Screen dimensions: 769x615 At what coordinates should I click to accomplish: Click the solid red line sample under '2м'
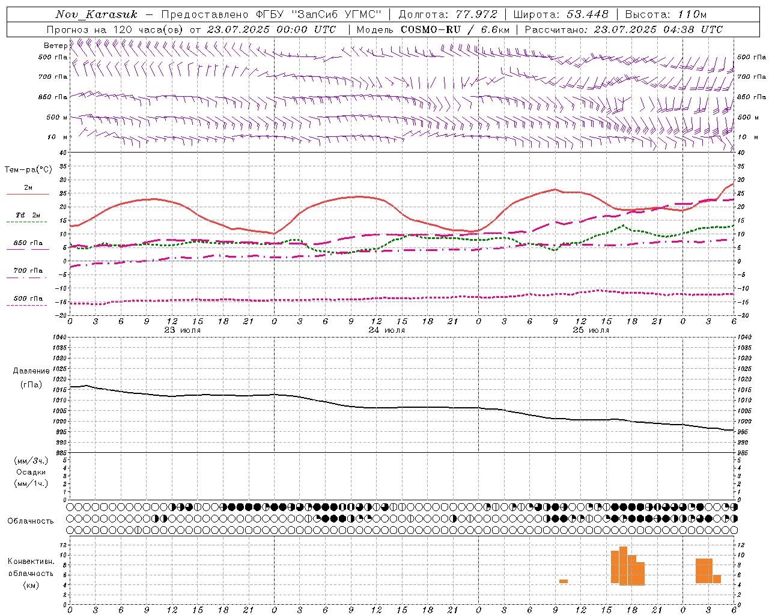click(x=28, y=195)
